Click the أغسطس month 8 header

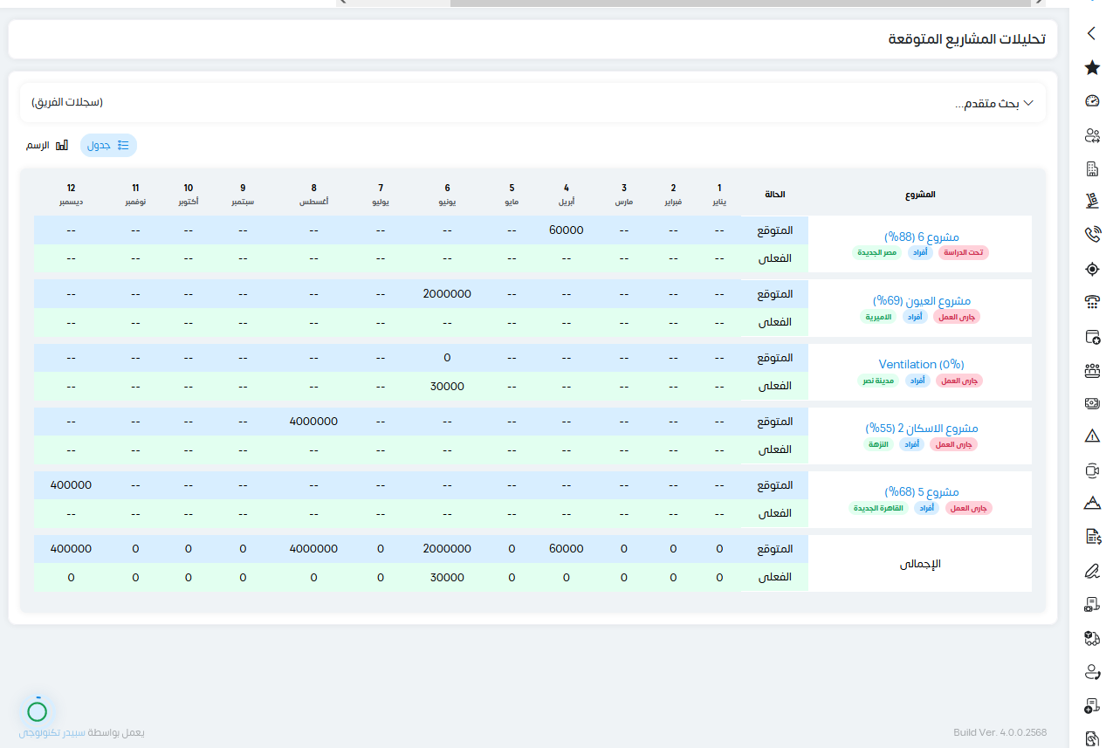[313, 194]
